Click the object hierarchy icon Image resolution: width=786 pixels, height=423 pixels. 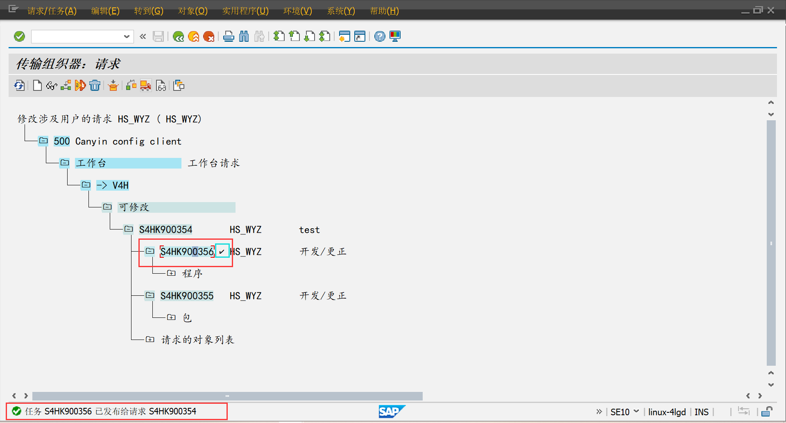pos(66,85)
